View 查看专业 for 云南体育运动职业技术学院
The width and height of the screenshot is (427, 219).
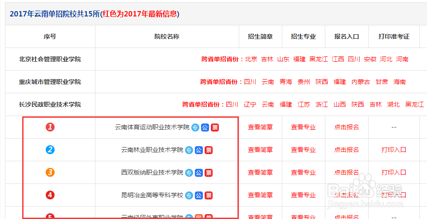pos(303,127)
